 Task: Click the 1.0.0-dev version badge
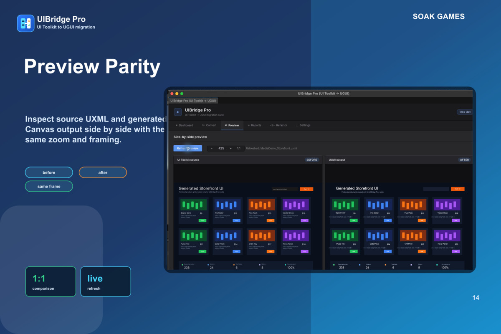click(x=465, y=112)
